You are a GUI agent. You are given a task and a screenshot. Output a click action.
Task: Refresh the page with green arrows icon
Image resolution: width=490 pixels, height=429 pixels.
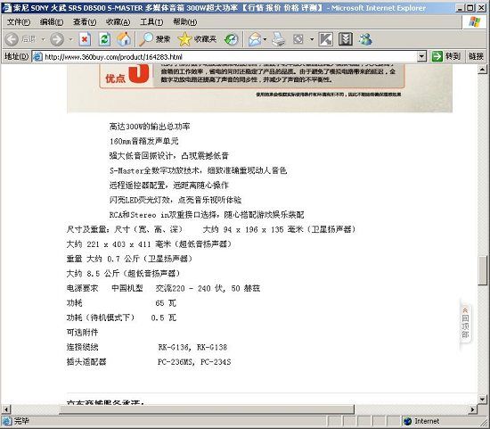(104, 39)
